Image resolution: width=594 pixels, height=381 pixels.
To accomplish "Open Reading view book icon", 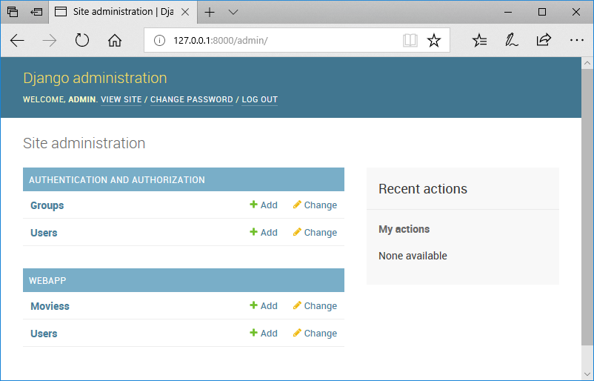I will 410,41.
